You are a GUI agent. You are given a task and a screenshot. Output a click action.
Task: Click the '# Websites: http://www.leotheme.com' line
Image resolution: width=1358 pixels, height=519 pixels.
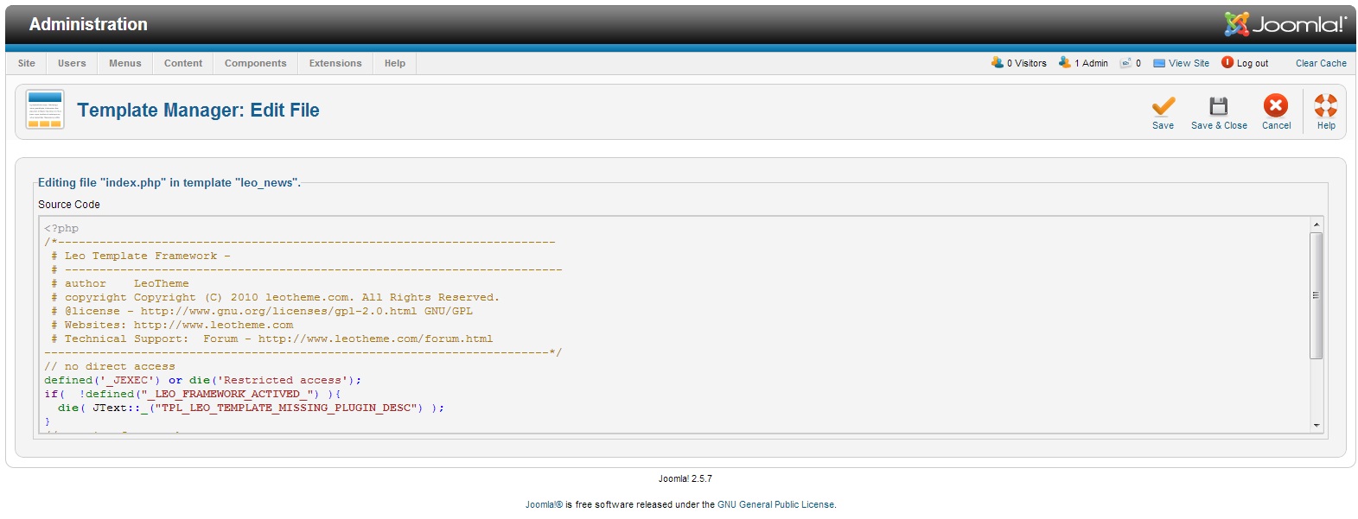click(172, 325)
